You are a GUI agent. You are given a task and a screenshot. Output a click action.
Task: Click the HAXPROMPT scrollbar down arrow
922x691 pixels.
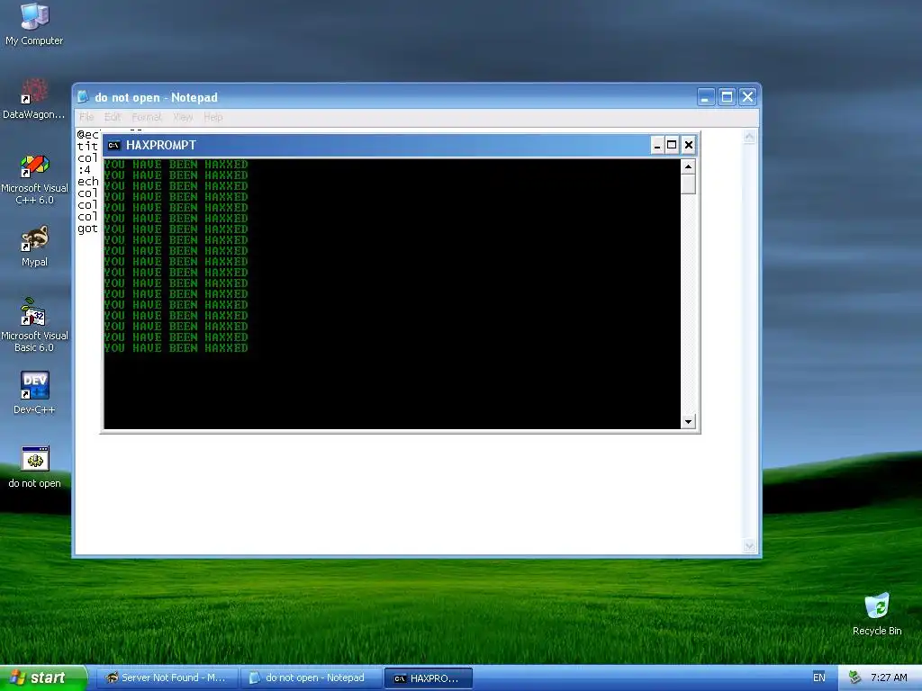688,421
